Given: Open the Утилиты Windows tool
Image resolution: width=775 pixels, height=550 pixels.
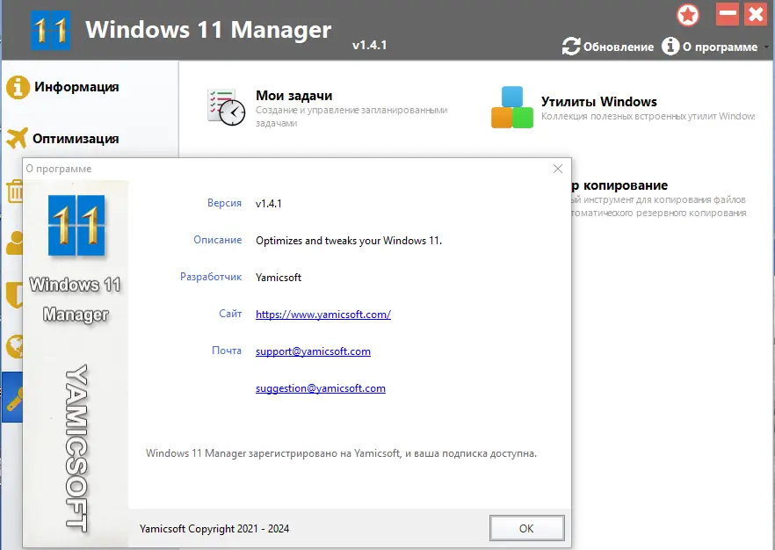Looking at the screenshot, I should [598, 102].
